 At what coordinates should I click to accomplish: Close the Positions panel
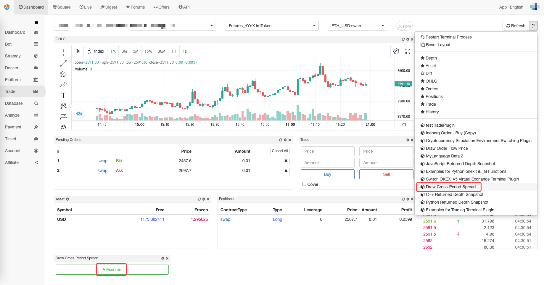point(412,199)
